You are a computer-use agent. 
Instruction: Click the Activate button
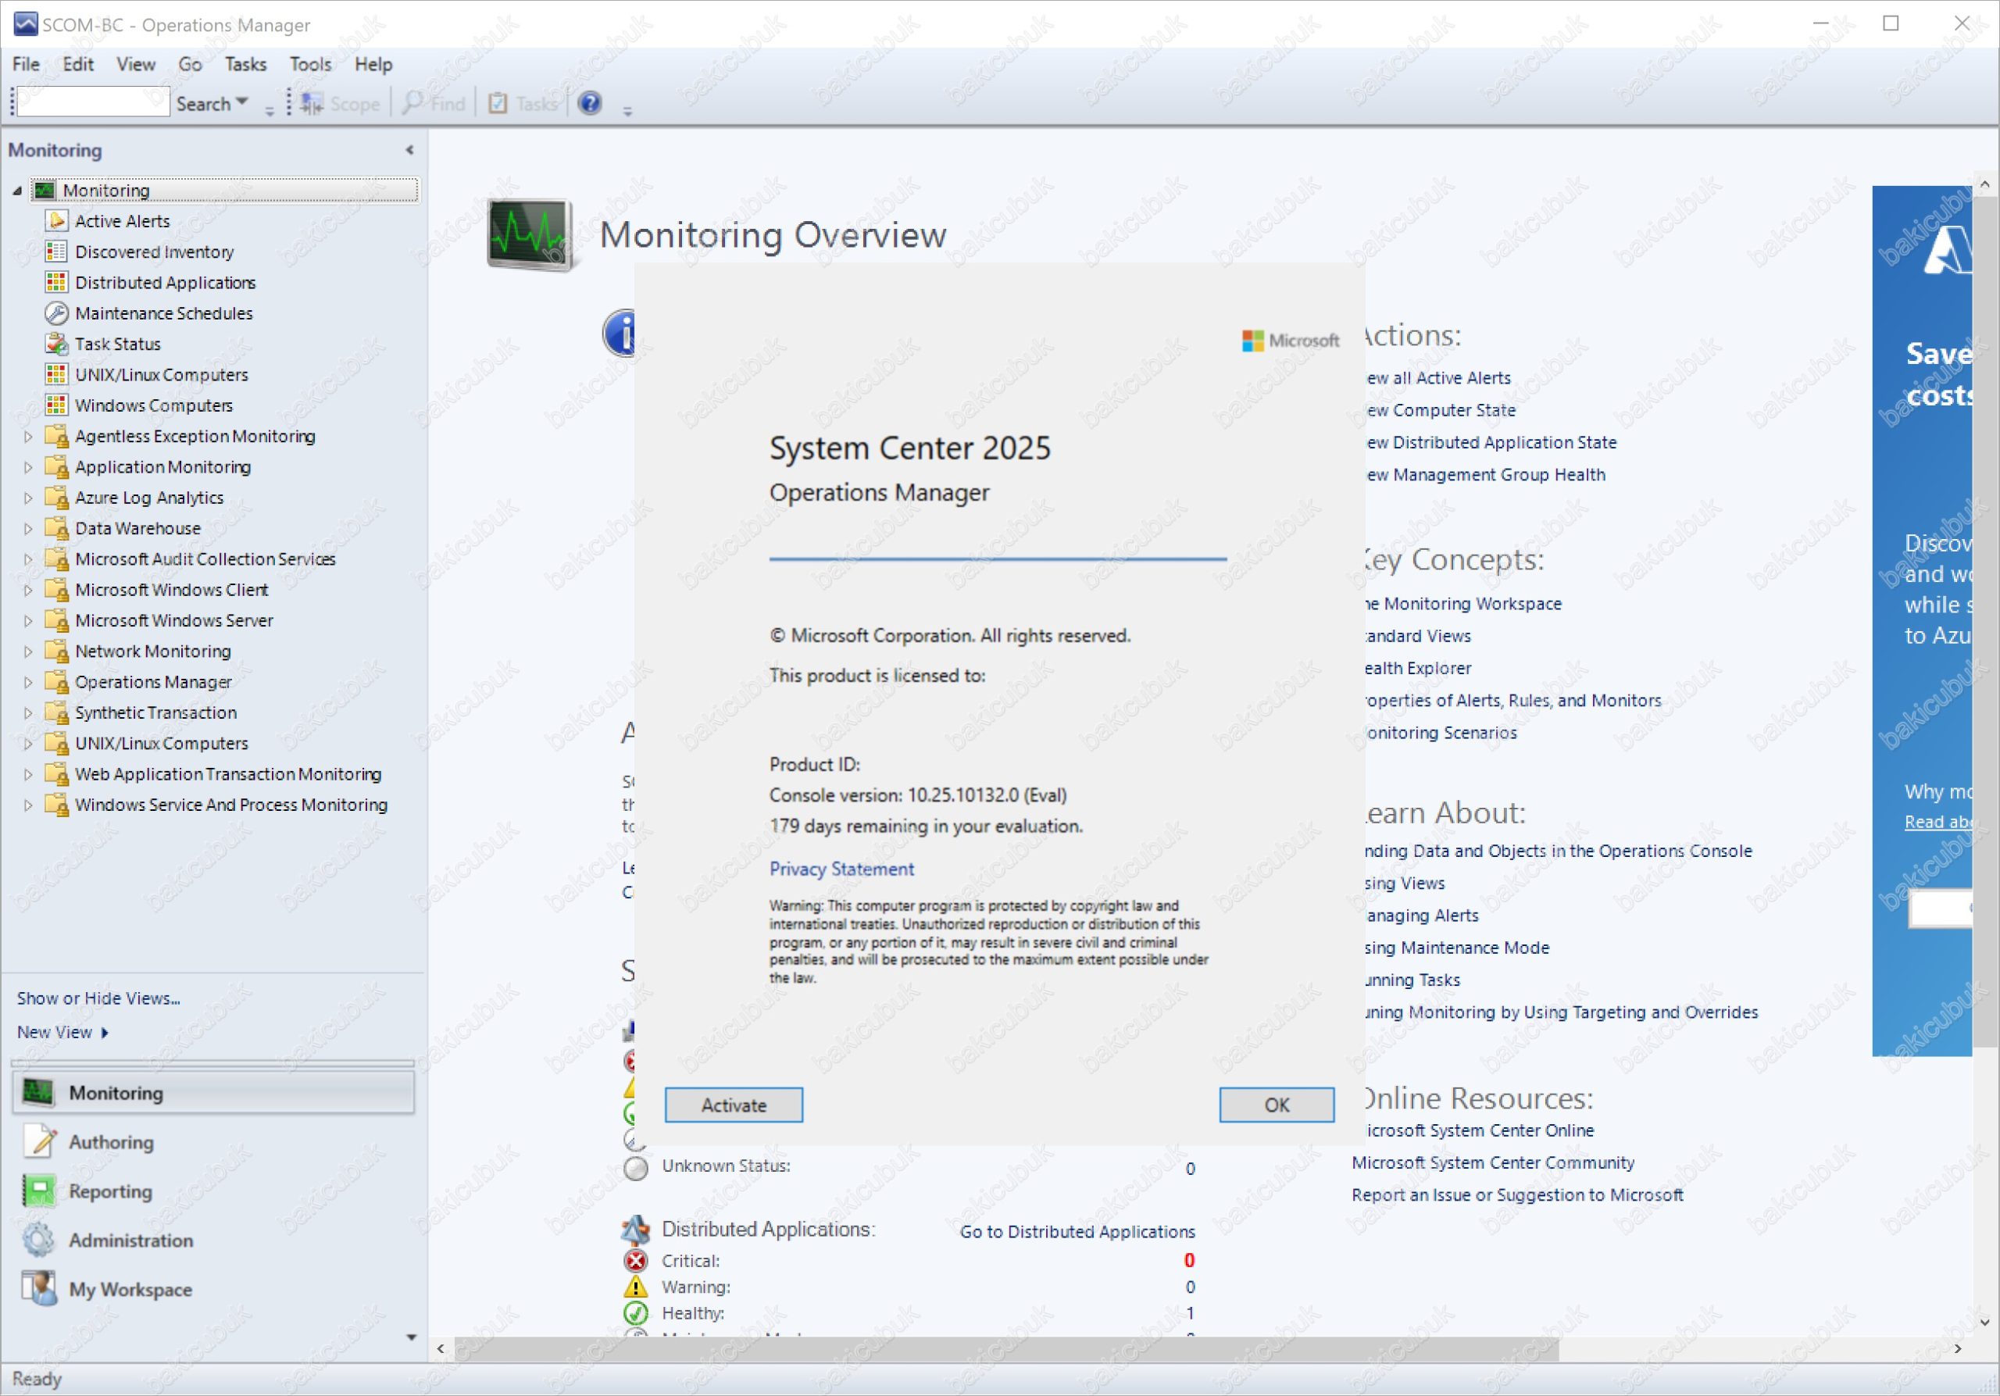click(734, 1105)
